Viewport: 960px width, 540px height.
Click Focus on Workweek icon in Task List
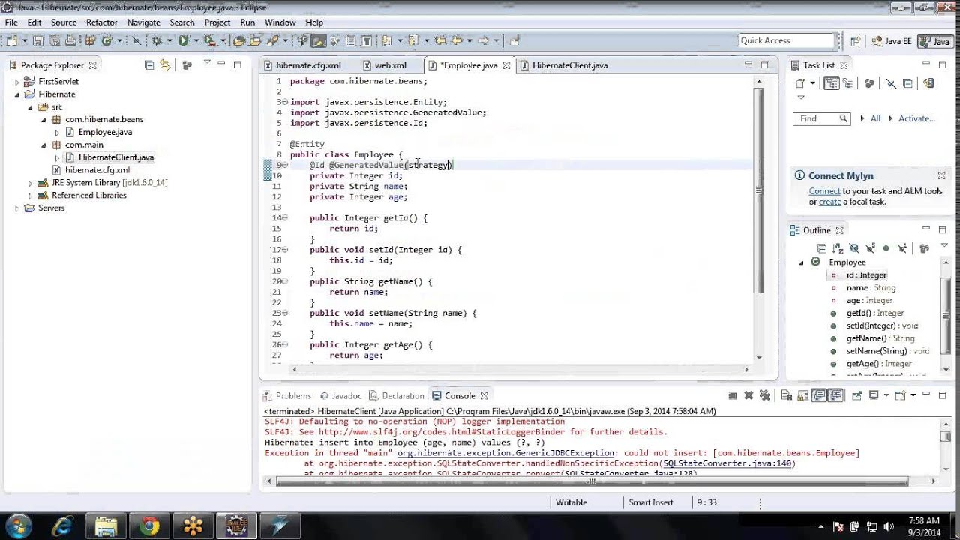[870, 83]
